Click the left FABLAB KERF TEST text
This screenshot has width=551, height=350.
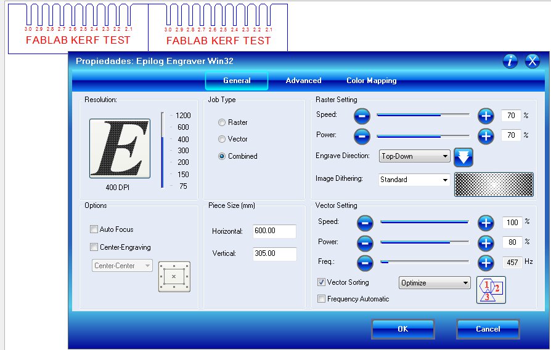pos(78,40)
